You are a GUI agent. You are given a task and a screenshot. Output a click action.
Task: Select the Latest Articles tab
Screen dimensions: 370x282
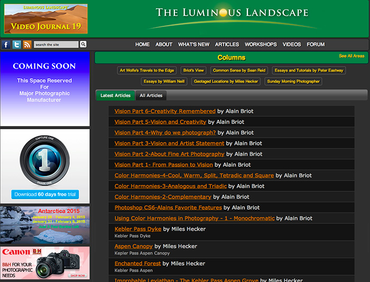pyautogui.click(x=115, y=96)
